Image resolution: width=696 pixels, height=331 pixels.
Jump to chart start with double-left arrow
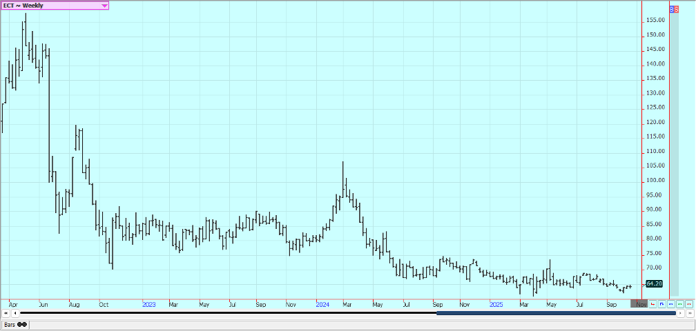click(x=6, y=313)
